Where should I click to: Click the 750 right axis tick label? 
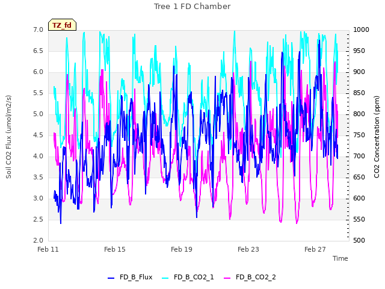[x=359, y=135]
